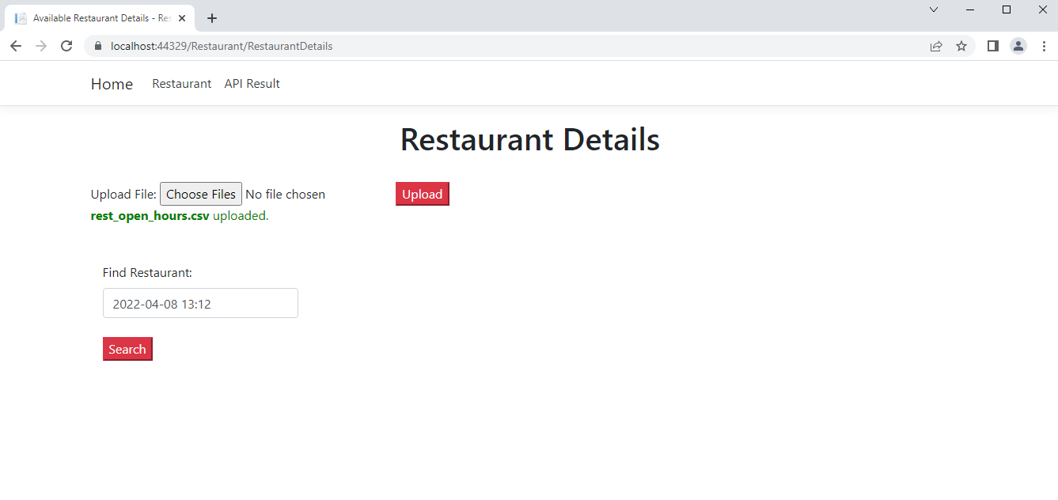
Task: Go back to the previous page
Action: 16,46
